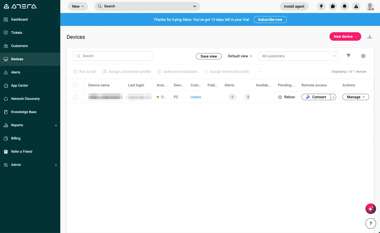Select the header checkbox for all devices
Image resolution: width=380 pixels, height=233 pixels.
pyautogui.click(x=75, y=85)
